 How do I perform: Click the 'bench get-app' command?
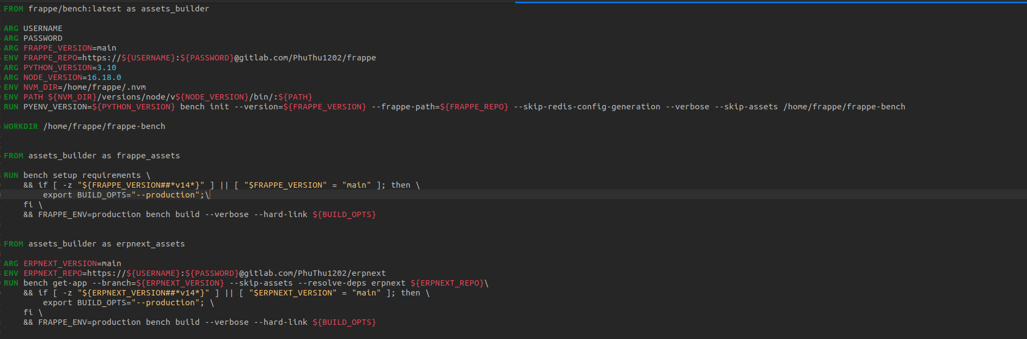pos(55,283)
